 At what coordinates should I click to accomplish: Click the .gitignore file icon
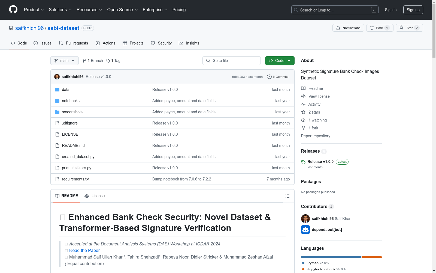pyautogui.click(x=57, y=123)
